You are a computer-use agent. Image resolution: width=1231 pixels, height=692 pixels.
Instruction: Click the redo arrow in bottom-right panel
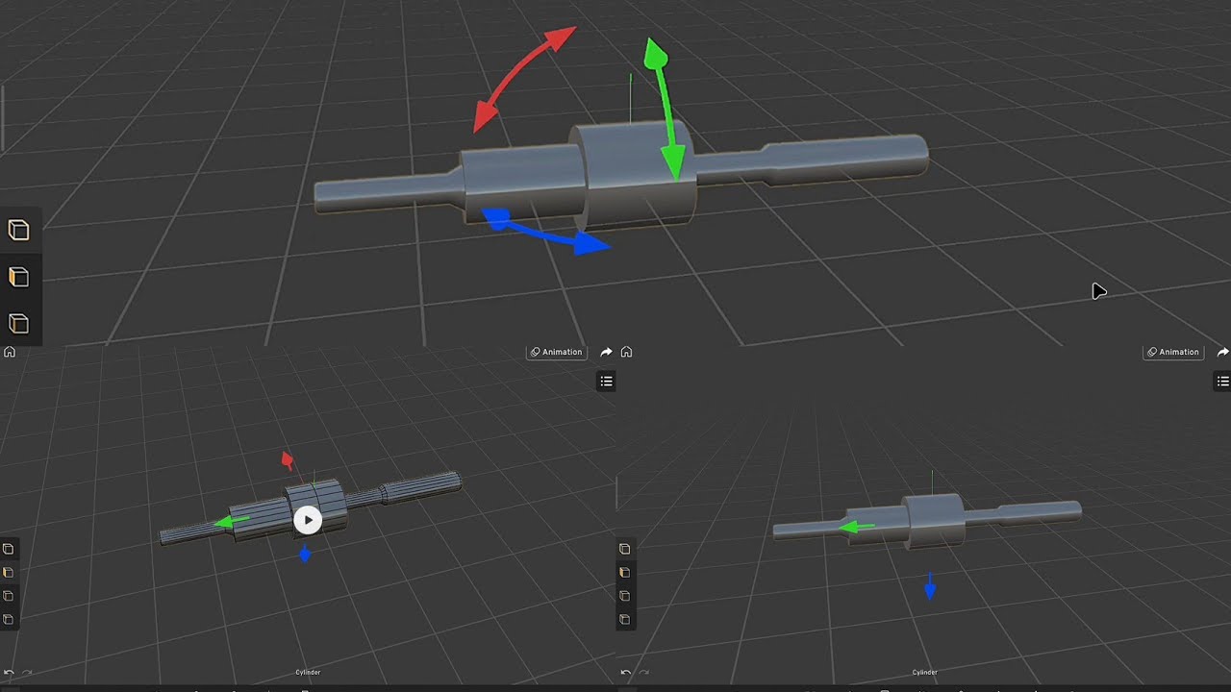(643, 673)
